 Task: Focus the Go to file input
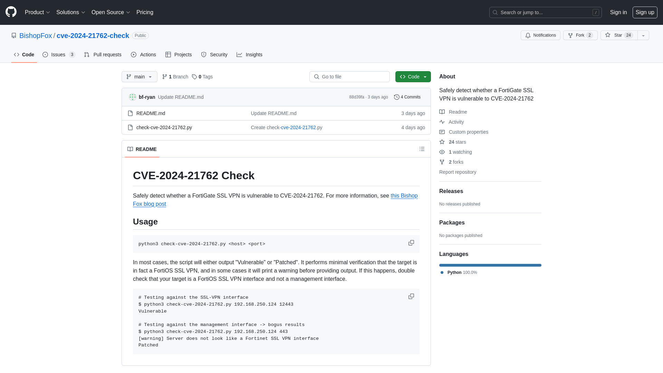[x=349, y=77]
